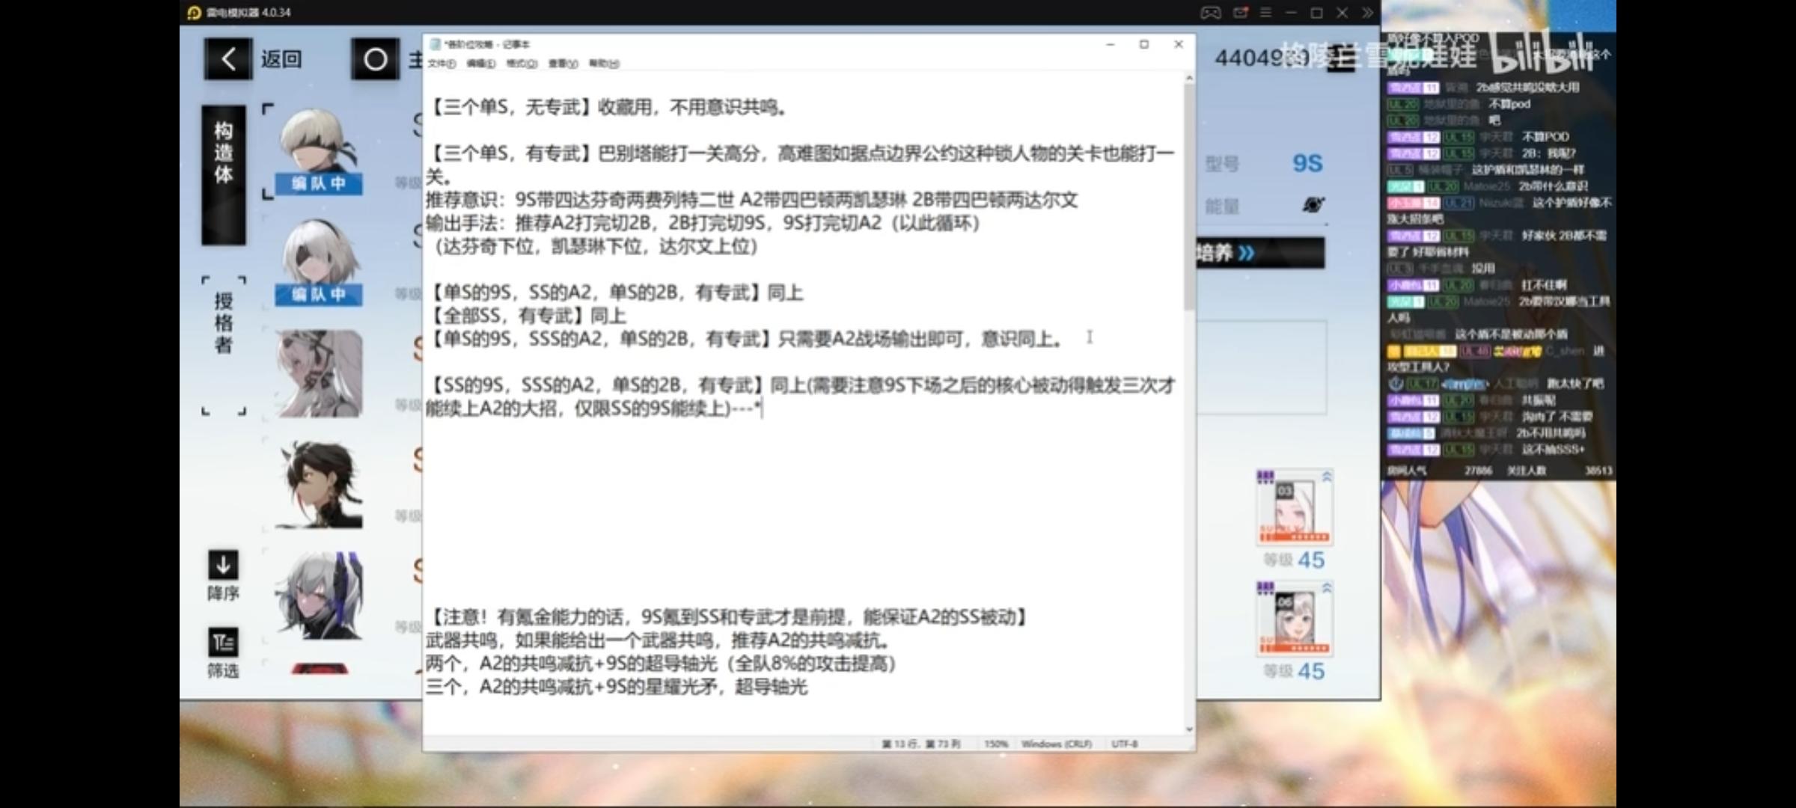Screen dimensions: 1796x808
Task: Click the chat message 这不抽SSS+
Action: [1553, 450]
